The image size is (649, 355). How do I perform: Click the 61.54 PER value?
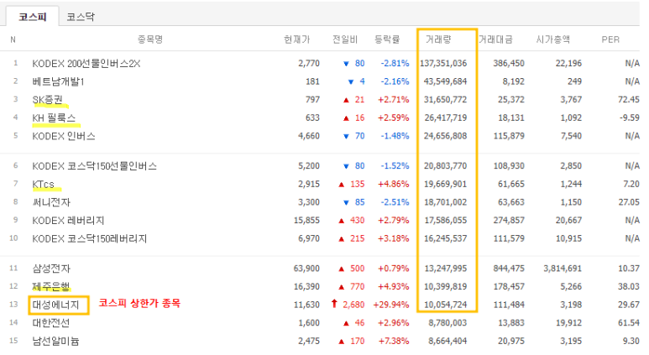click(629, 323)
